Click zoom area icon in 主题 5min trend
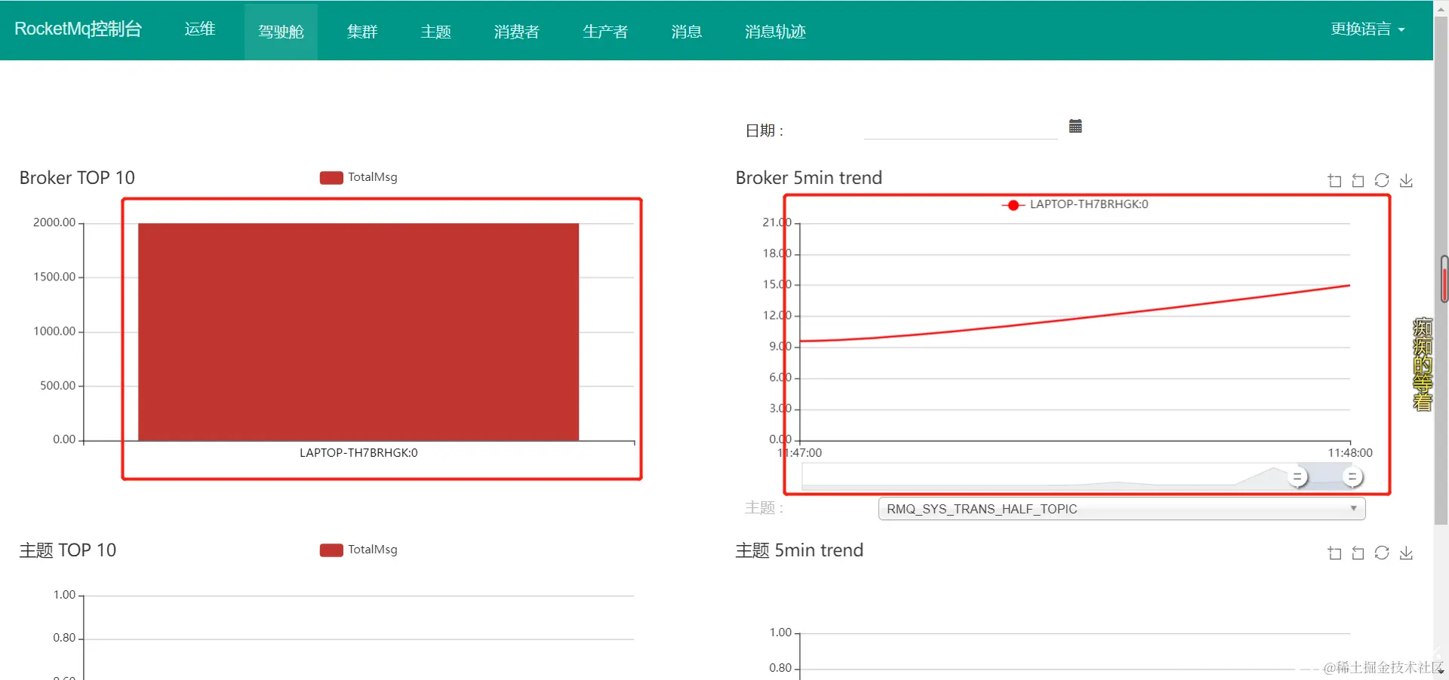The height and width of the screenshot is (680, 1449). (1334, 553)
